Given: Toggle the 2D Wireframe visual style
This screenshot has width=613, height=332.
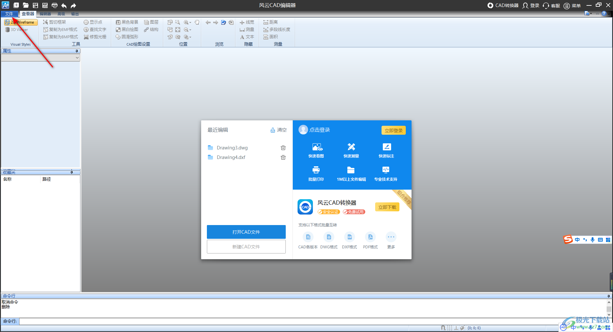Looking at the screenshot, I should coord(21,22).
